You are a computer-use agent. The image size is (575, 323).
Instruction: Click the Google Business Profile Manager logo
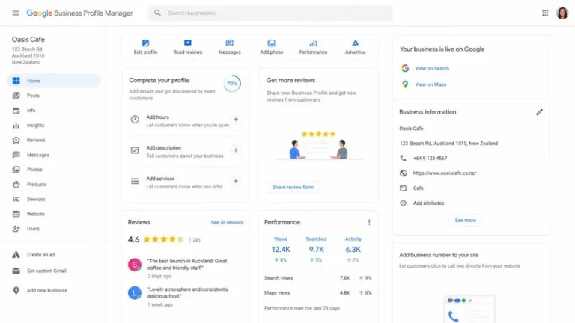click(x=79, y=13)
